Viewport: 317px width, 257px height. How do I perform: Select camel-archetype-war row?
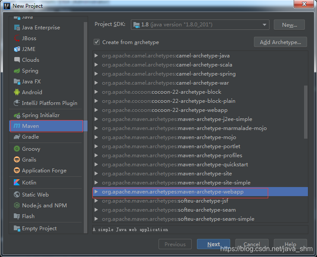(x=200, y=83)
